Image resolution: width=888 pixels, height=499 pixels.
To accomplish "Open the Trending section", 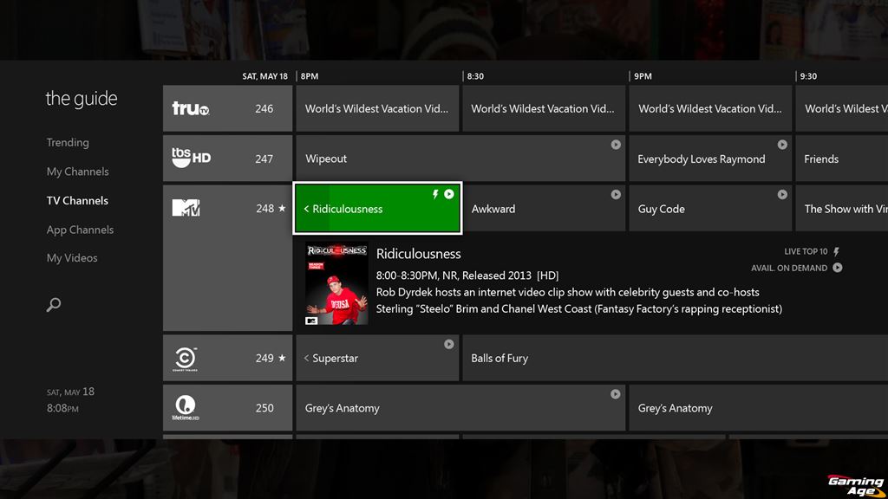I will point(68,143).
